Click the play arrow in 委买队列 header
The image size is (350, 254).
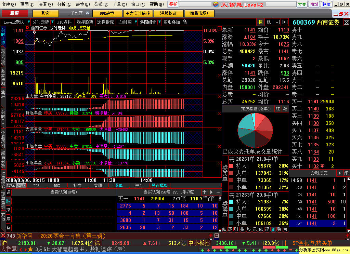click(x=211, y=192)
